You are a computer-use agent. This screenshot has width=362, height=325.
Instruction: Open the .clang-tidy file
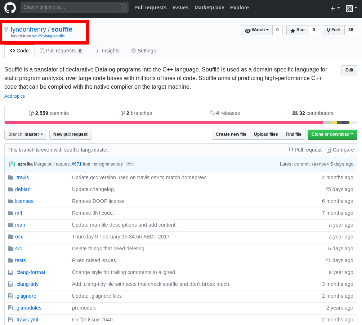tap(27, 284)
